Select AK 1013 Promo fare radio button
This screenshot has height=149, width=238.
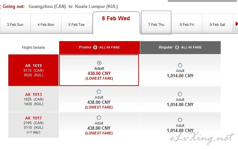pos(99,92)
